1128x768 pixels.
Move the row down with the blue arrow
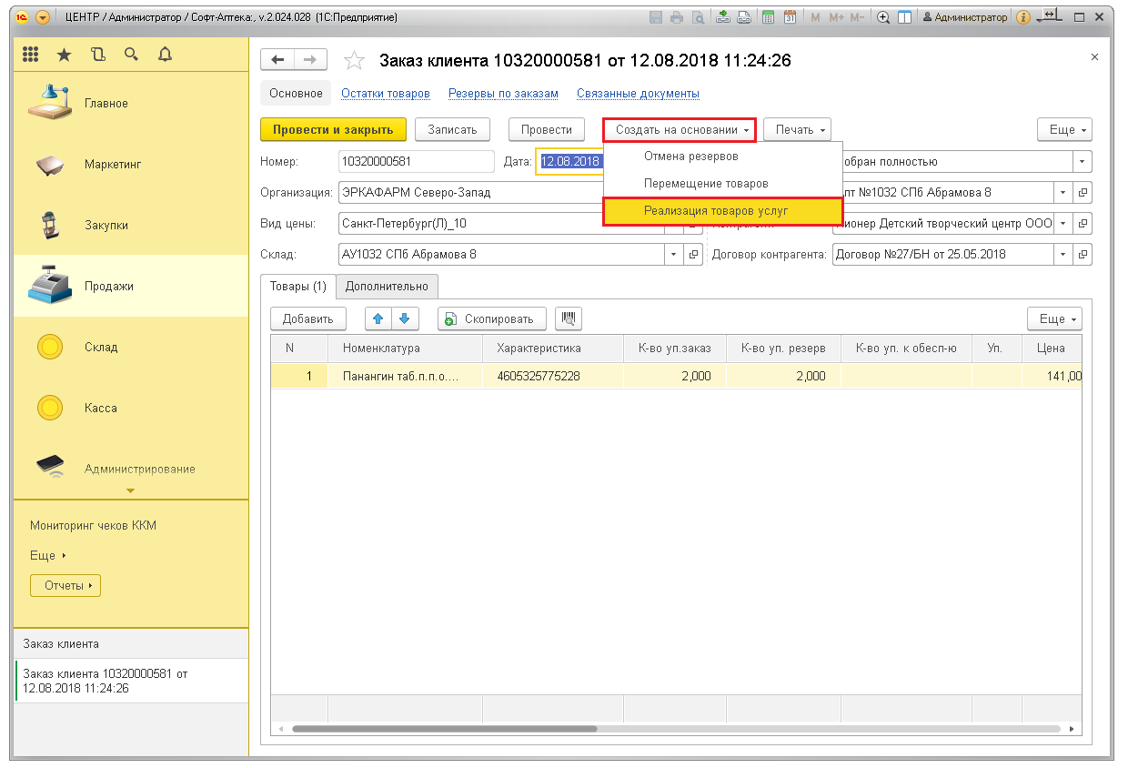click(404, 318)
